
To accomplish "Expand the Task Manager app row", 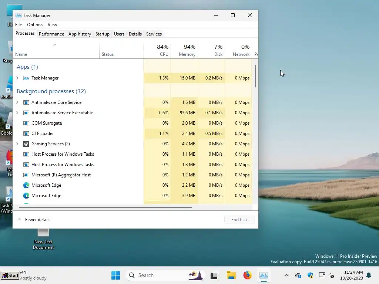I will click(17, 78).
